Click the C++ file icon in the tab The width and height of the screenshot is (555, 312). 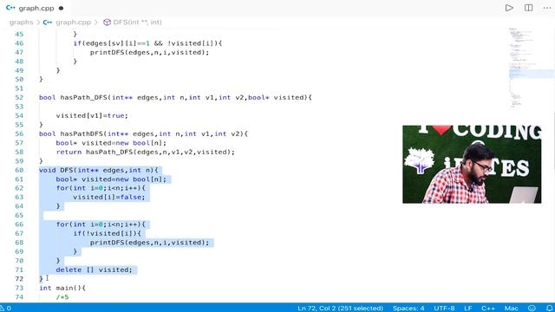(x=10, y=8)
